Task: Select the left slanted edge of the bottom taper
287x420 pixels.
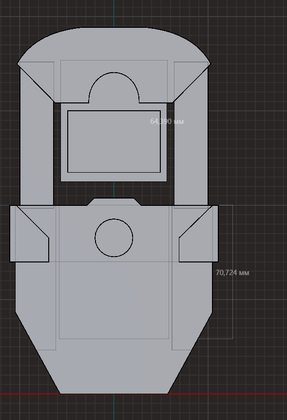Action: [x=38, y=353]
